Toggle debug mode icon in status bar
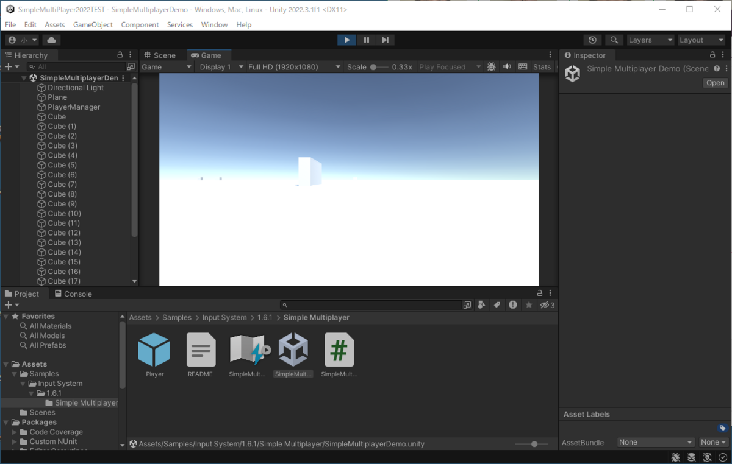Viewport: 732px width, 464px height. click(676, 457)
